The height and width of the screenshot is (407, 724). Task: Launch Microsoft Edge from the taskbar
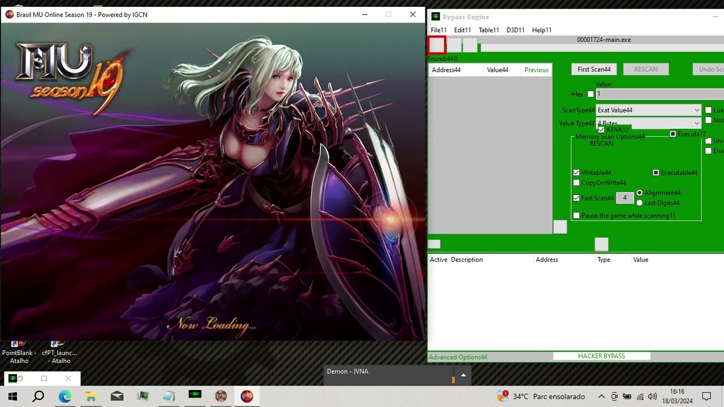tap(64, 396)
